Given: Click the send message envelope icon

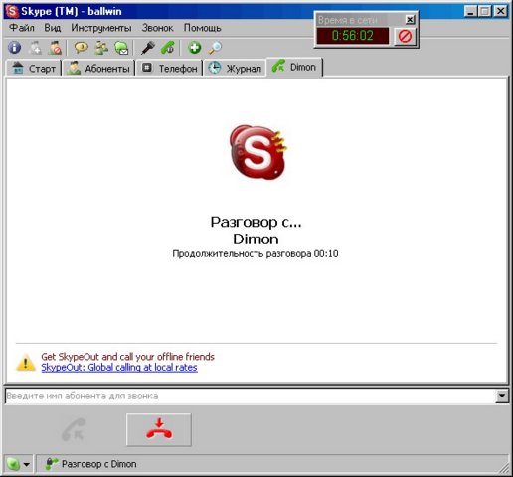Looking at the screenshot, I should pyautogui.click(x=121, y=48).
